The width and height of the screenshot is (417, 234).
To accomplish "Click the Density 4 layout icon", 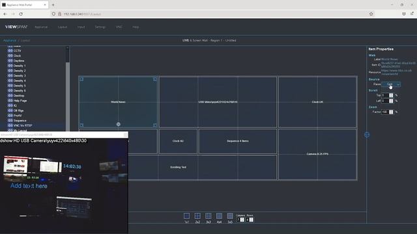I will [x=10, y=81].
